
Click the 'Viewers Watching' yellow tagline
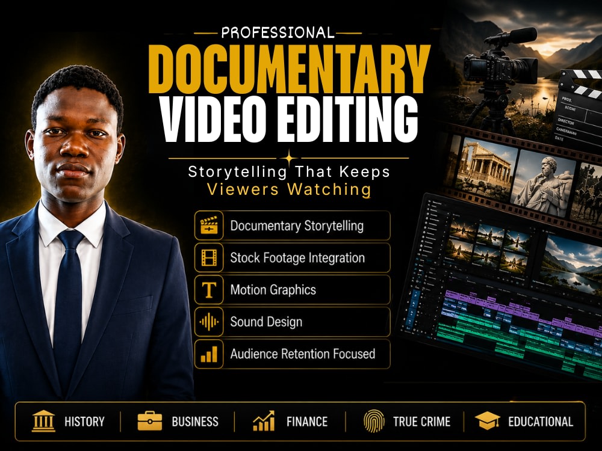click(289, 189)
